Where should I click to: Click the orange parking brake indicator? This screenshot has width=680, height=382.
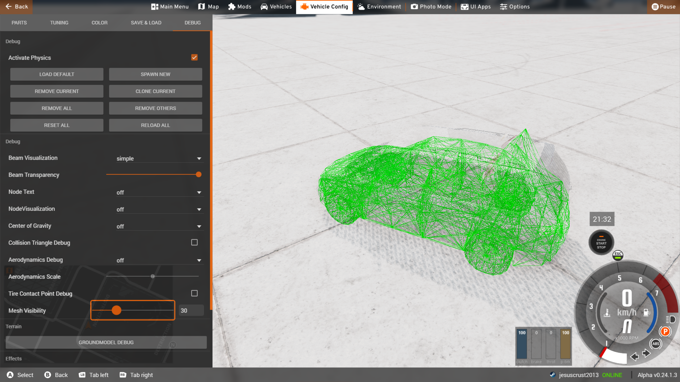click(x=665, y=331)
